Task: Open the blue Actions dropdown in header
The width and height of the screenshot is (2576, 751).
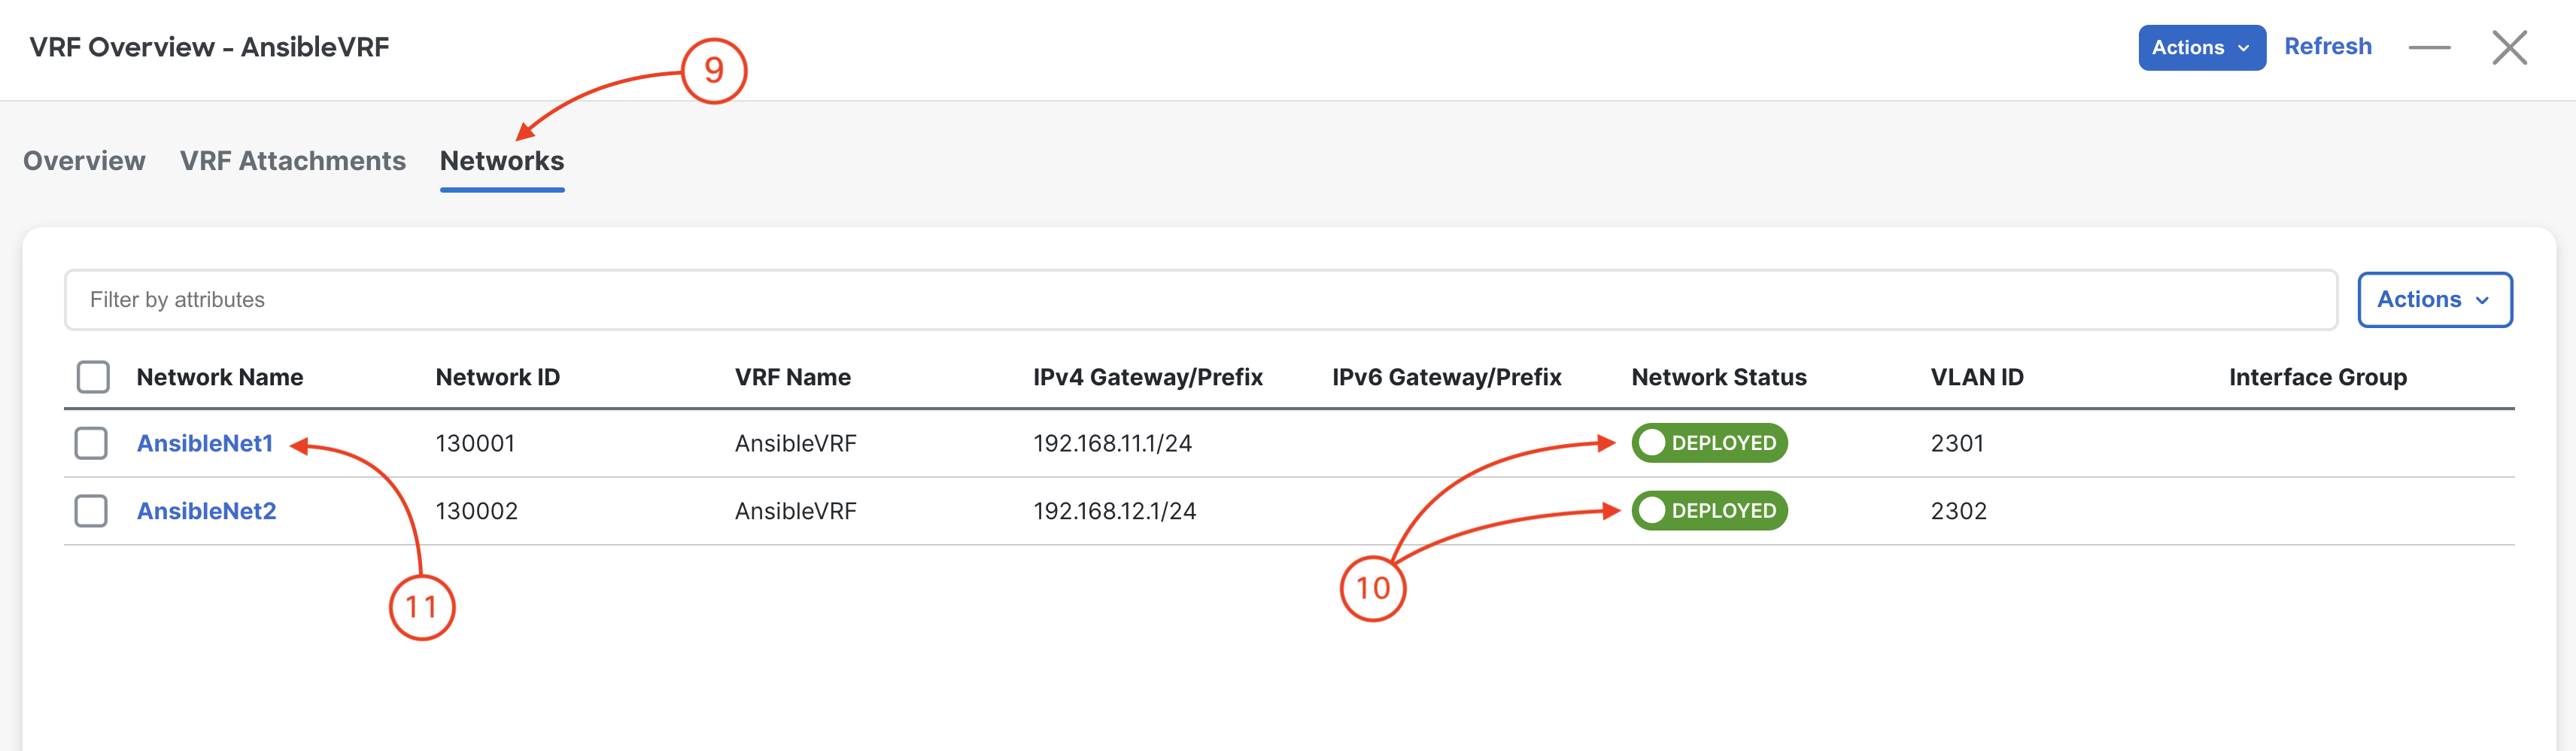Action: click(2201, 48)
